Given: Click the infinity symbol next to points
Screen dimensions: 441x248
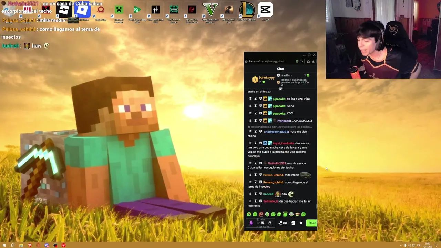Looking at the screenshot, I should click(285, 223).
